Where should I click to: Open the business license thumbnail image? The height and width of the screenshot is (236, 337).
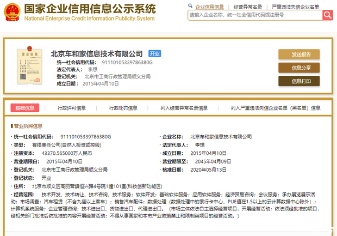click(x=30, y=65)
